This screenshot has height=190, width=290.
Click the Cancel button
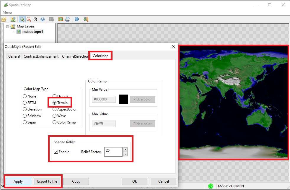(164, 181)
